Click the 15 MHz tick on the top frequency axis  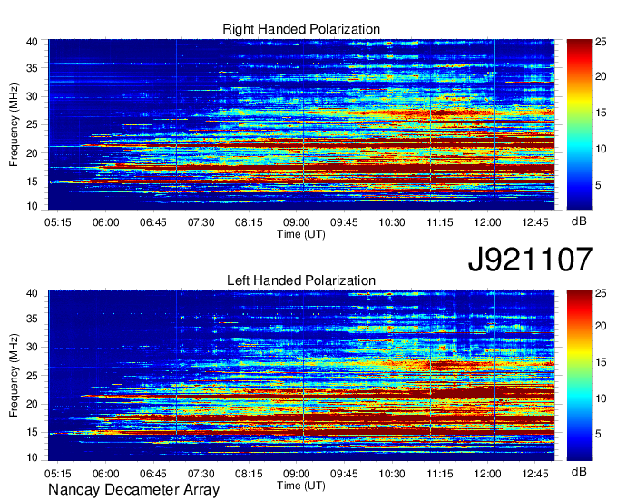pyautogui.click(x=32, y=182)
